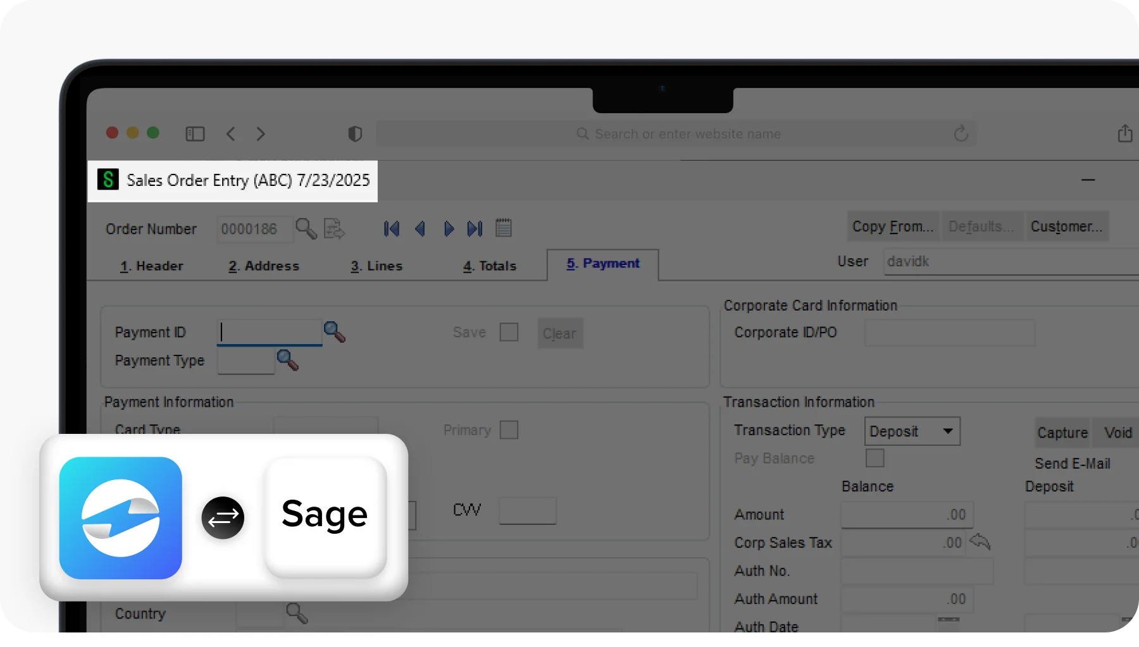Click the Send E-Mail label
Image resolution: width=1139 pixels, height=647 pixels.
[x=1073, y=464]
